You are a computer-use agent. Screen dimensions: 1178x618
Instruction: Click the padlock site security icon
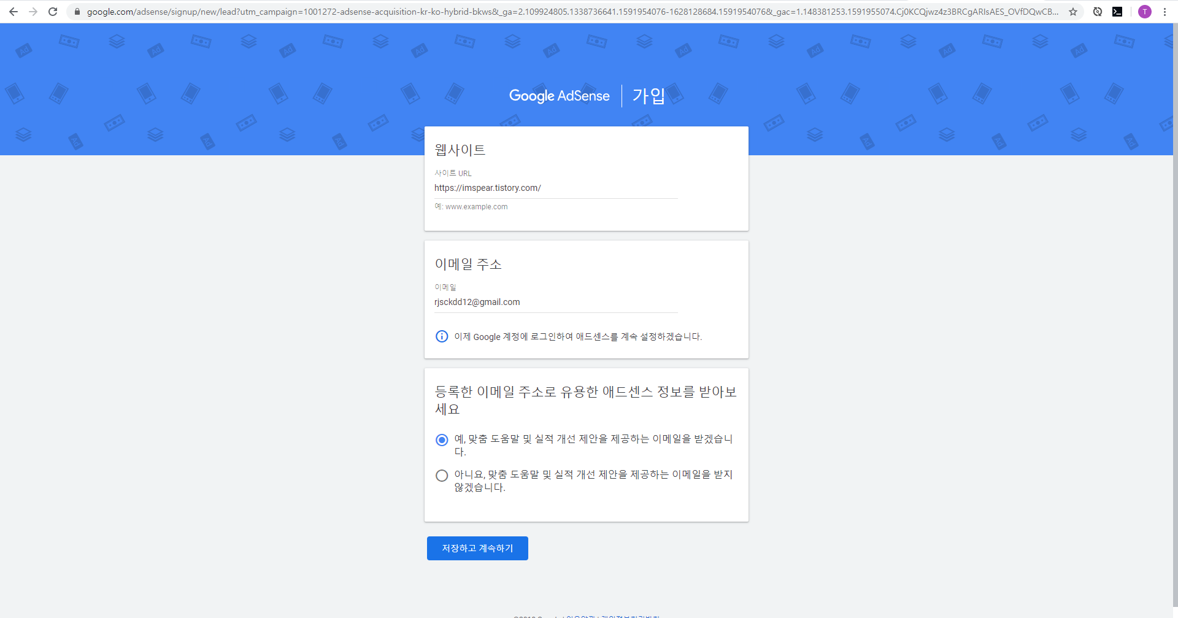click(x=77, y=12)
